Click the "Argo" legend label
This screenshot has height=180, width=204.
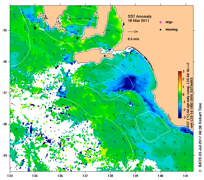169,22
